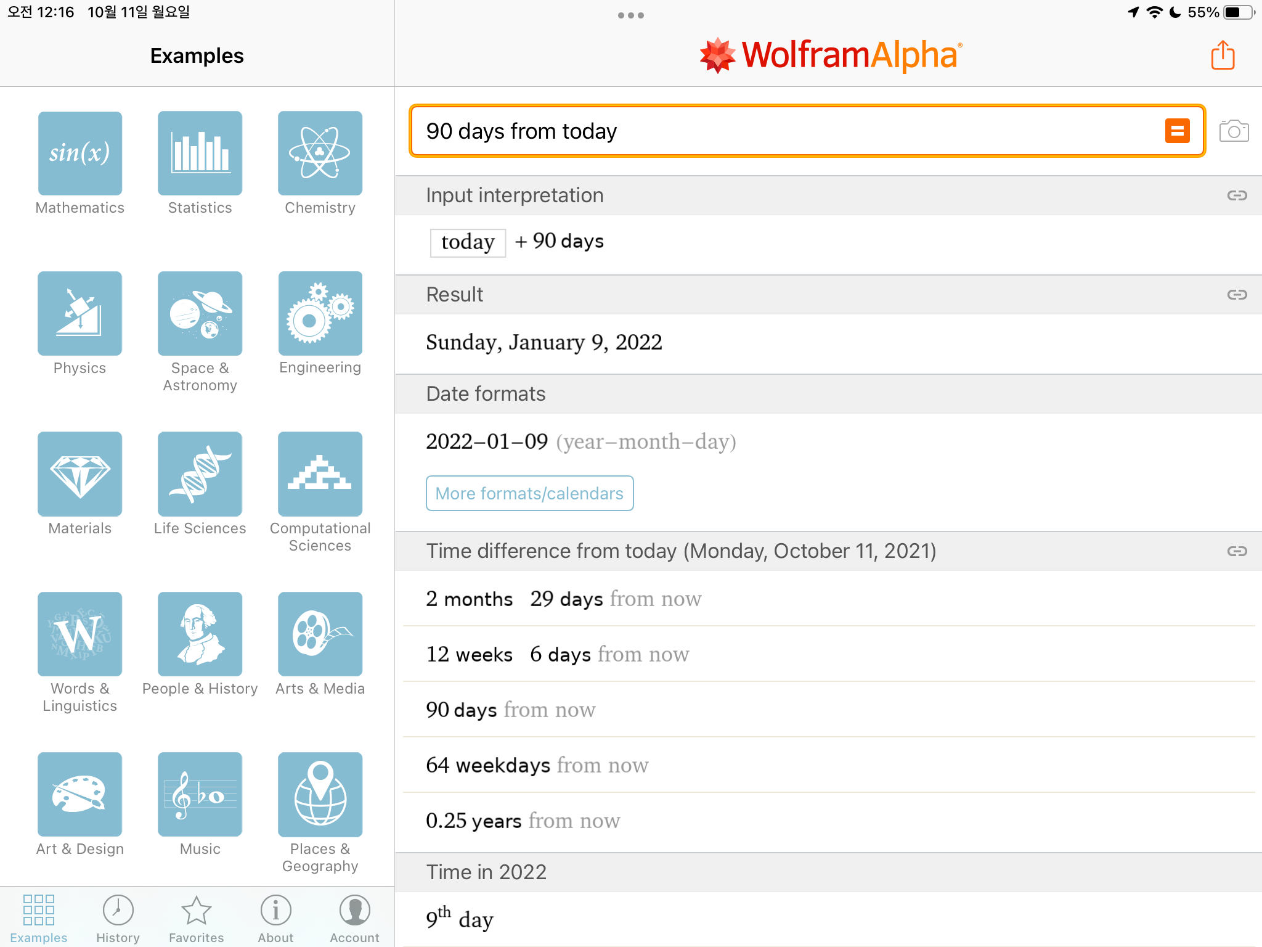This screenshot has width=1262, height=947.
Task: Open the Mathematics examples category
Action: pos(80,154)
